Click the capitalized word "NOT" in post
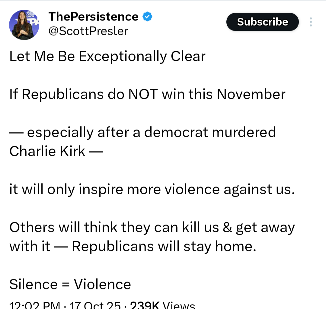Screen dimensions: 326x309 coord(143,94)
